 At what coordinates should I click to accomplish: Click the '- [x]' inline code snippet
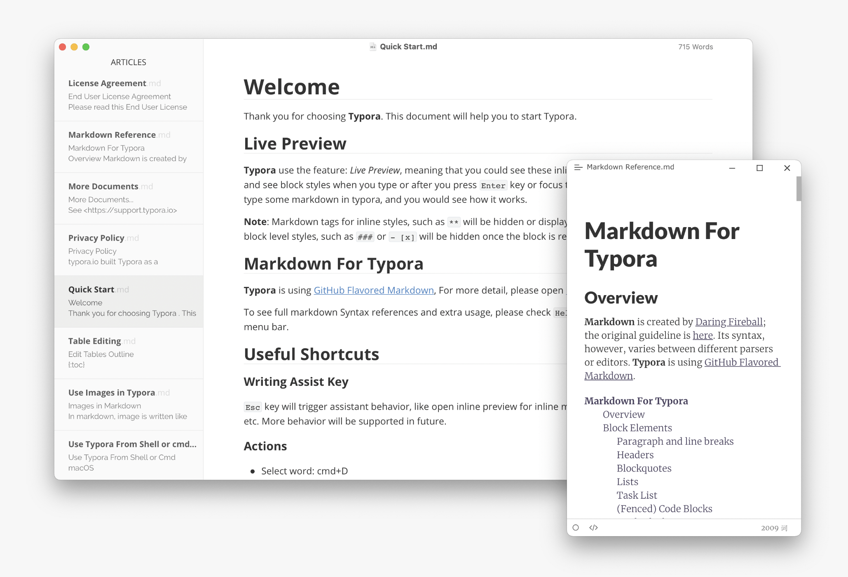(x=403, y=237)
